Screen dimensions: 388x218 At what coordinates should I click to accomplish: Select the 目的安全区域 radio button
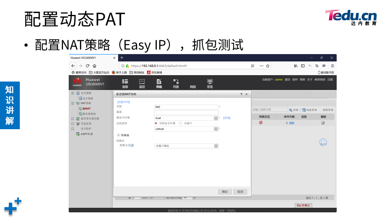coord(156,123)
